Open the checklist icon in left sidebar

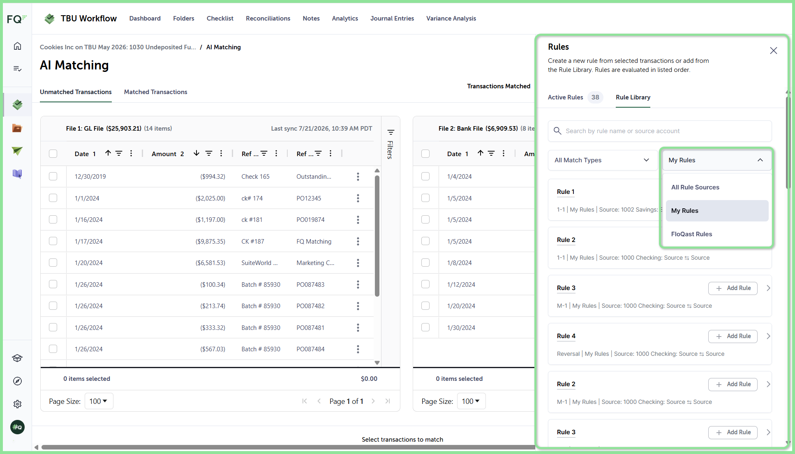coord(17,69)
